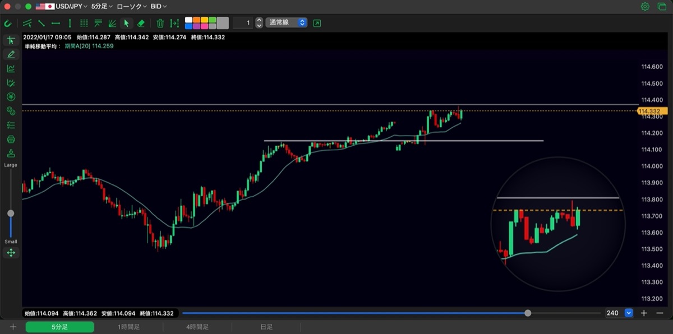
Task: Select the horizontal line drawing tool
Action: point(56,23)
